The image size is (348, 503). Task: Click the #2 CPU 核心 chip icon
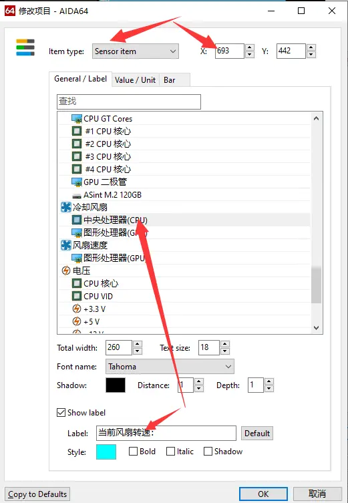click(77, 144)
